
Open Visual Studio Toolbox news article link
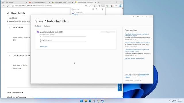[x=137, y=35]
